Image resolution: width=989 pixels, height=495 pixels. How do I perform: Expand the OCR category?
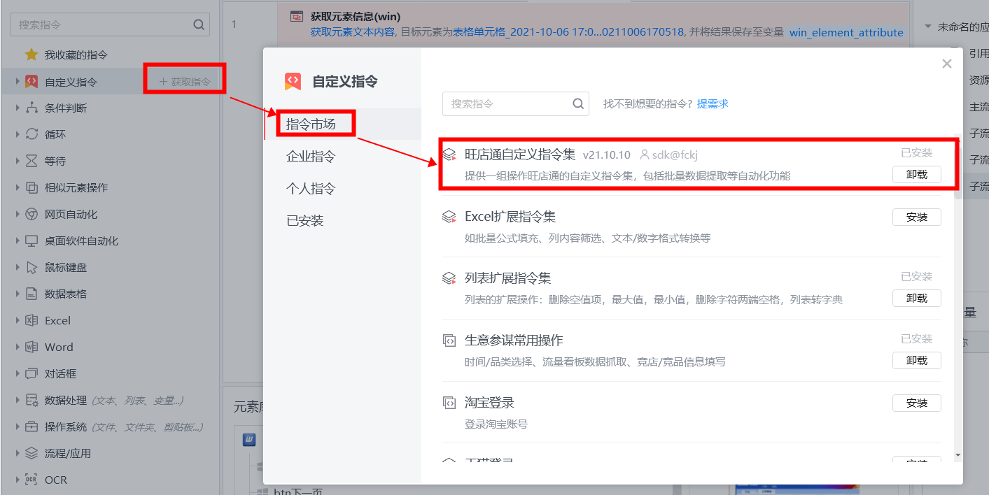pyautogui.click(x=17, y=480)
